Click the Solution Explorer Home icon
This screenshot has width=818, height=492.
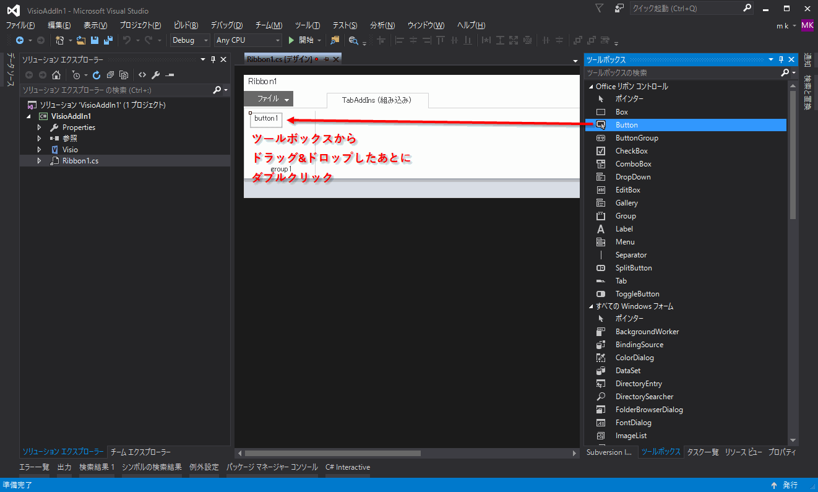point(56,75)
